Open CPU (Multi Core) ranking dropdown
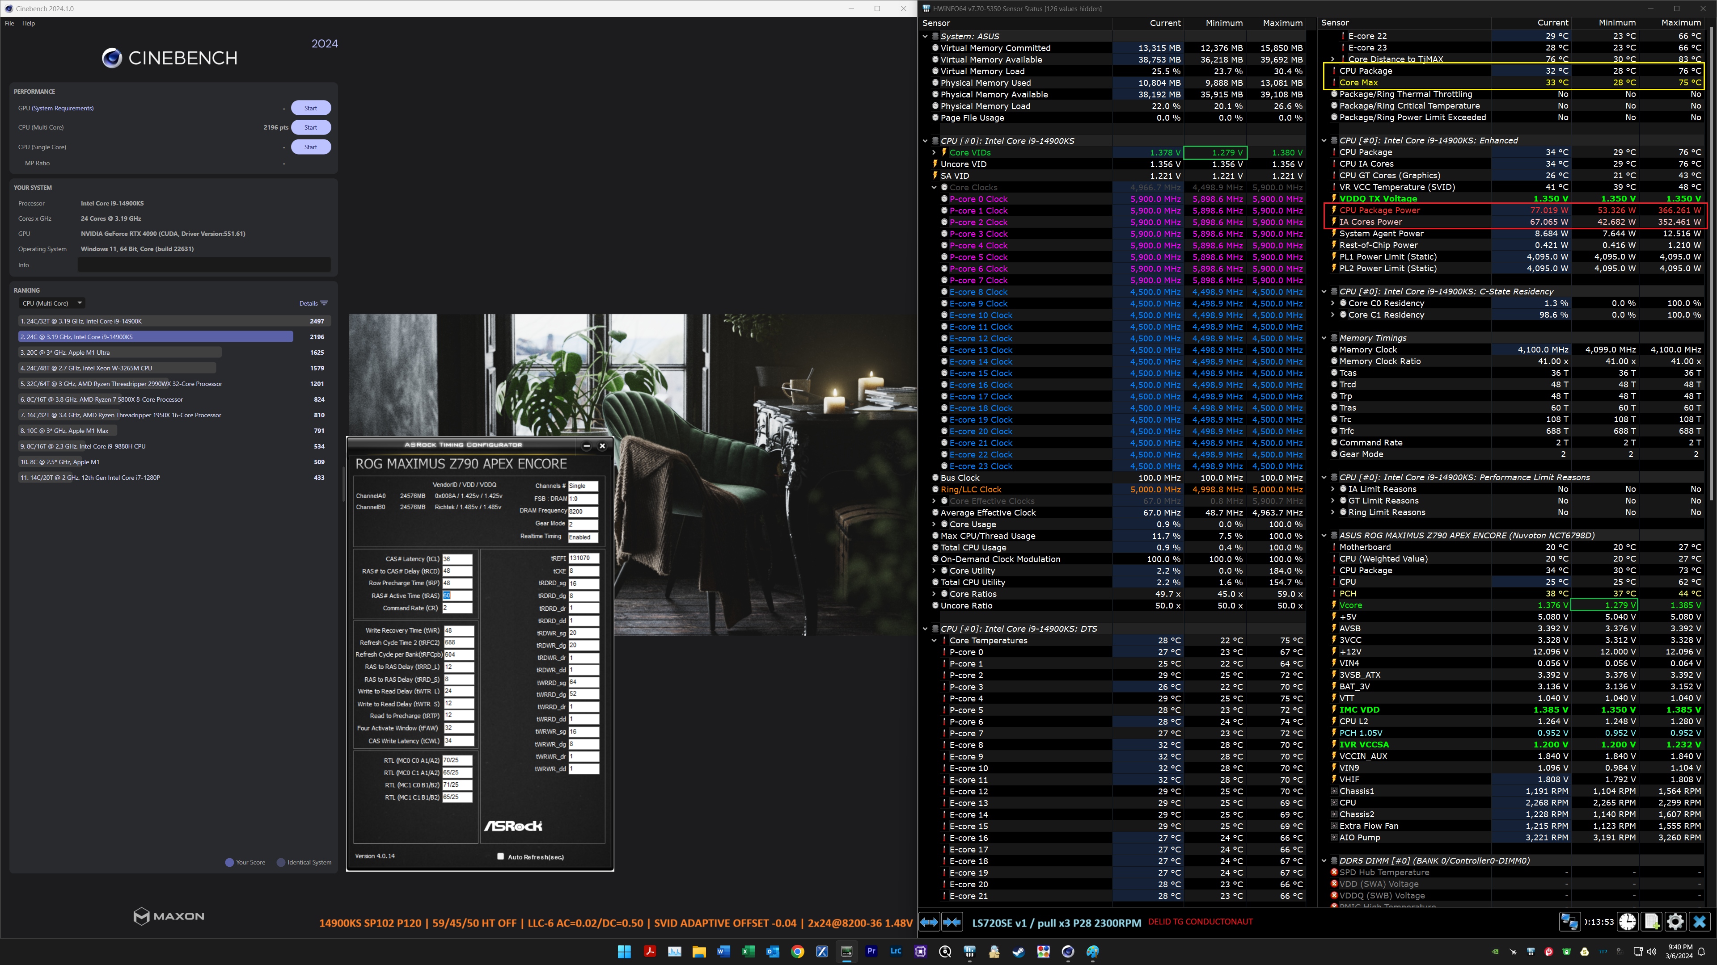This screenshot has height=965, width=1717. point(52,303)
